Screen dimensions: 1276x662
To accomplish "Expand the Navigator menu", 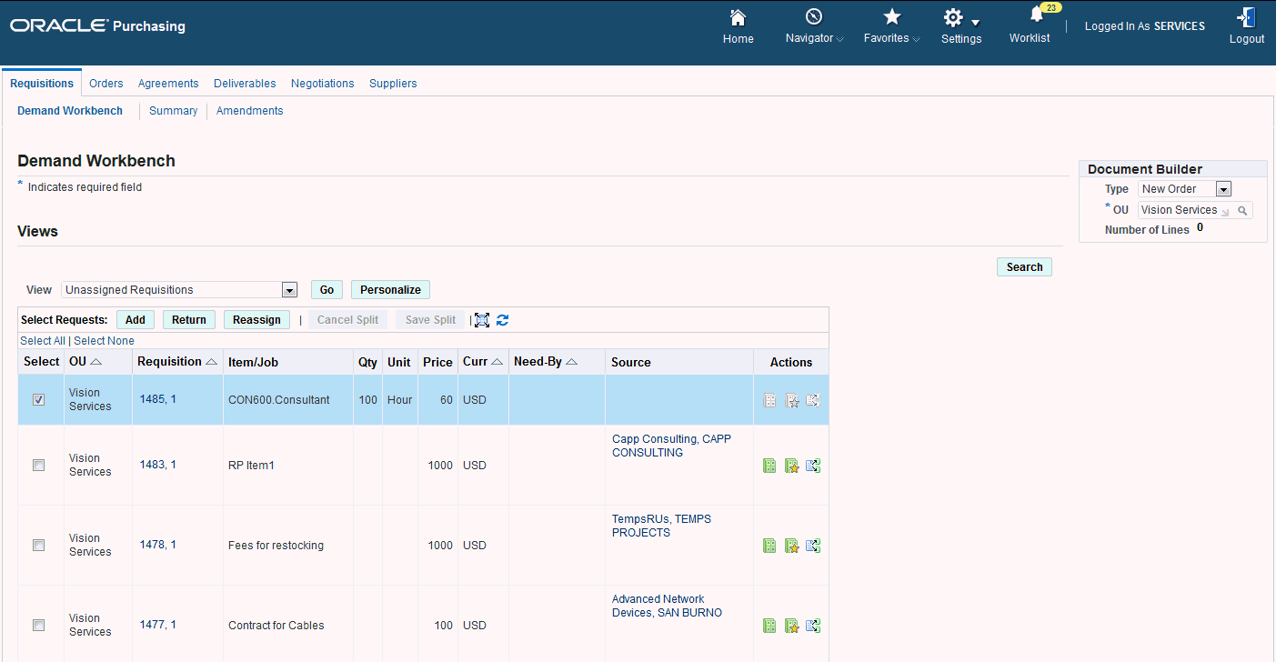I will pos(814,25).
